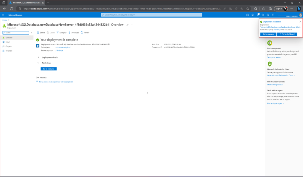The height and width of the screenshot is (177, 303).
Task: Open the Azure subscription 1 link
Action: (64, 47)
